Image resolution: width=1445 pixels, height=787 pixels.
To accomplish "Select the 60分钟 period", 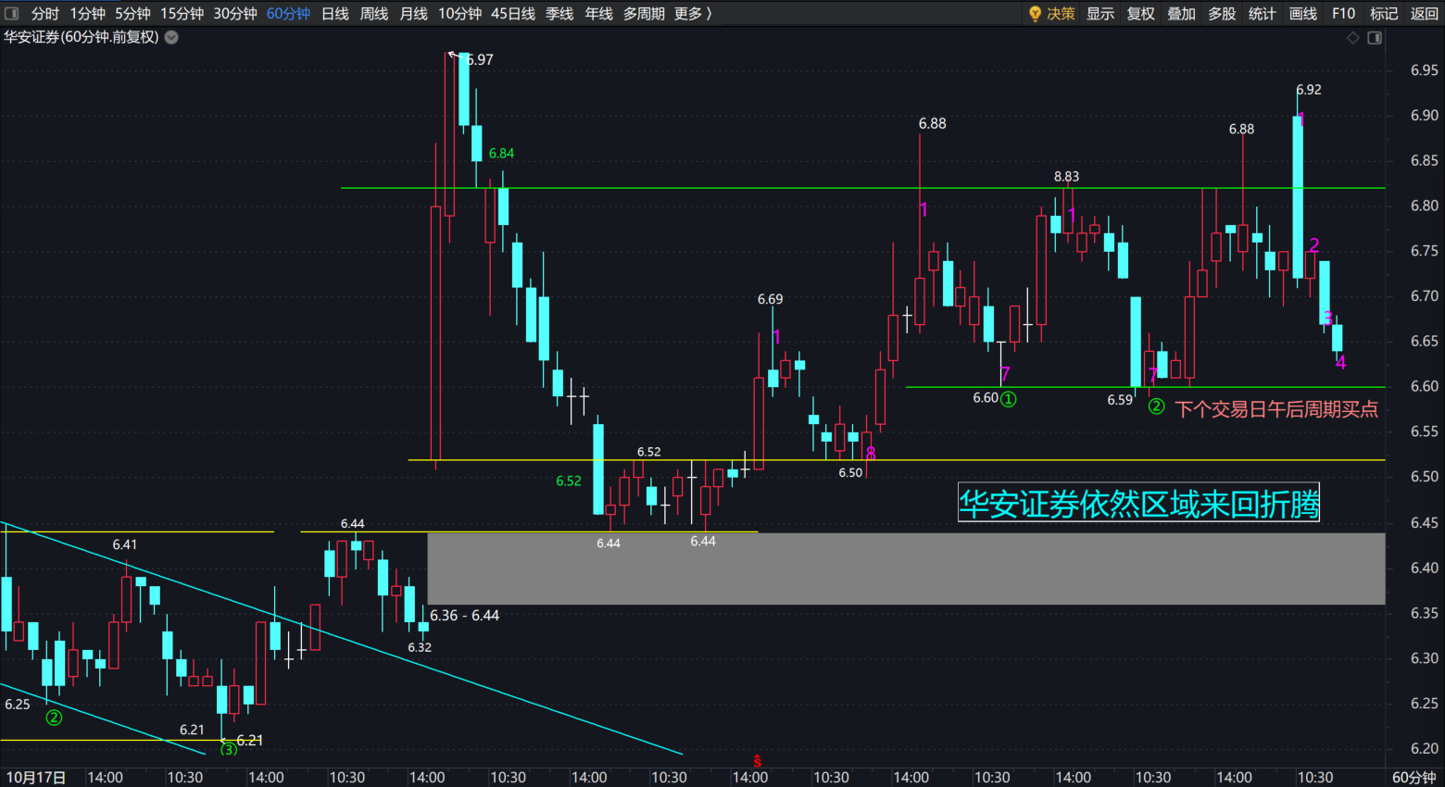I will [x=288, y=13].
